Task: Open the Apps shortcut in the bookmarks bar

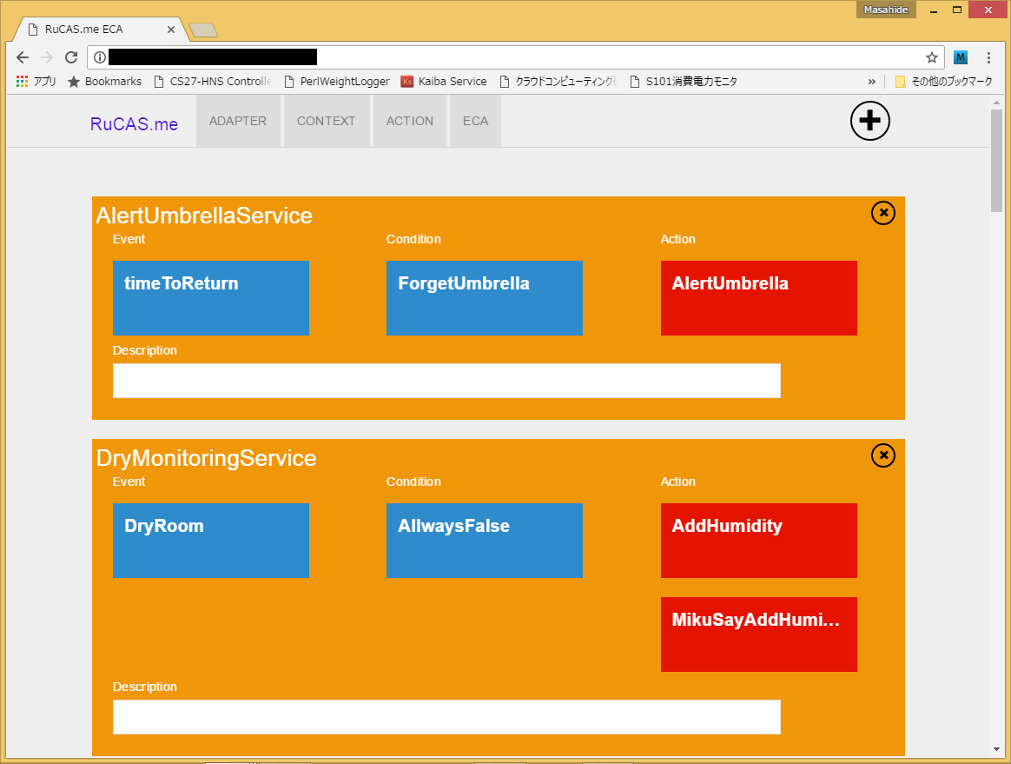Action: click(x=36, y=81)
